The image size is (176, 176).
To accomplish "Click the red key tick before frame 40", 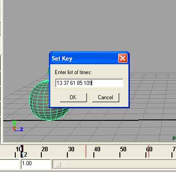I will coord(86,151).
